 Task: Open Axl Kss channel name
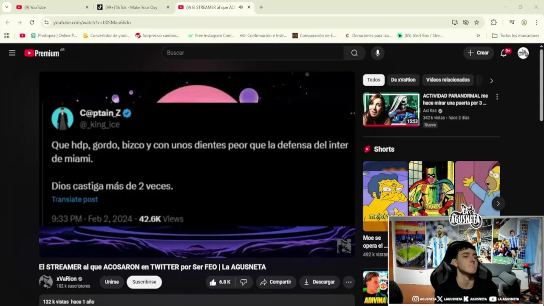click(430, 110)
